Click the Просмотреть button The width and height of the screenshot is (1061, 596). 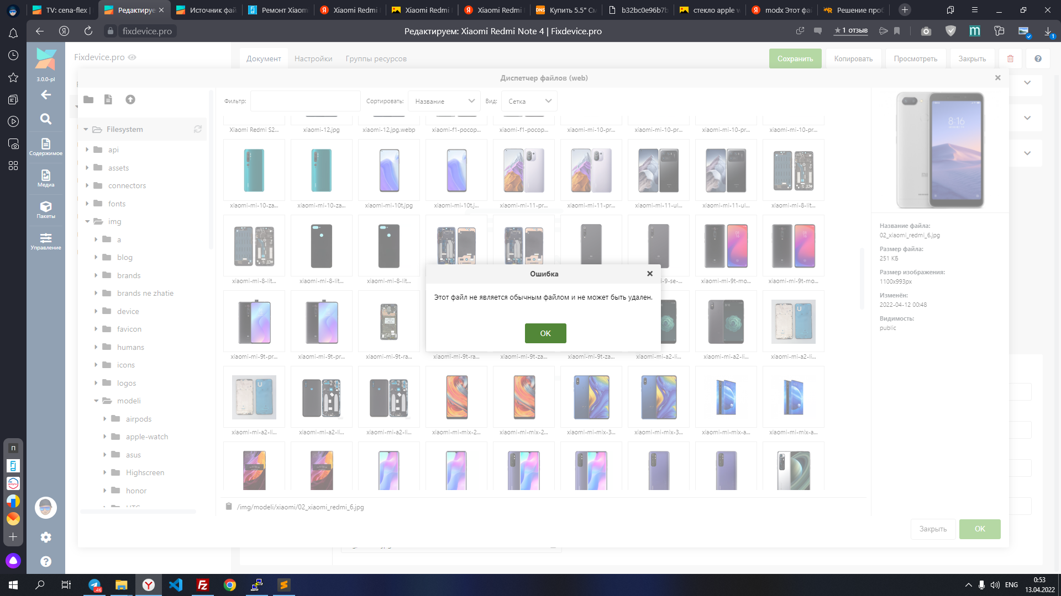coord(916,58)
